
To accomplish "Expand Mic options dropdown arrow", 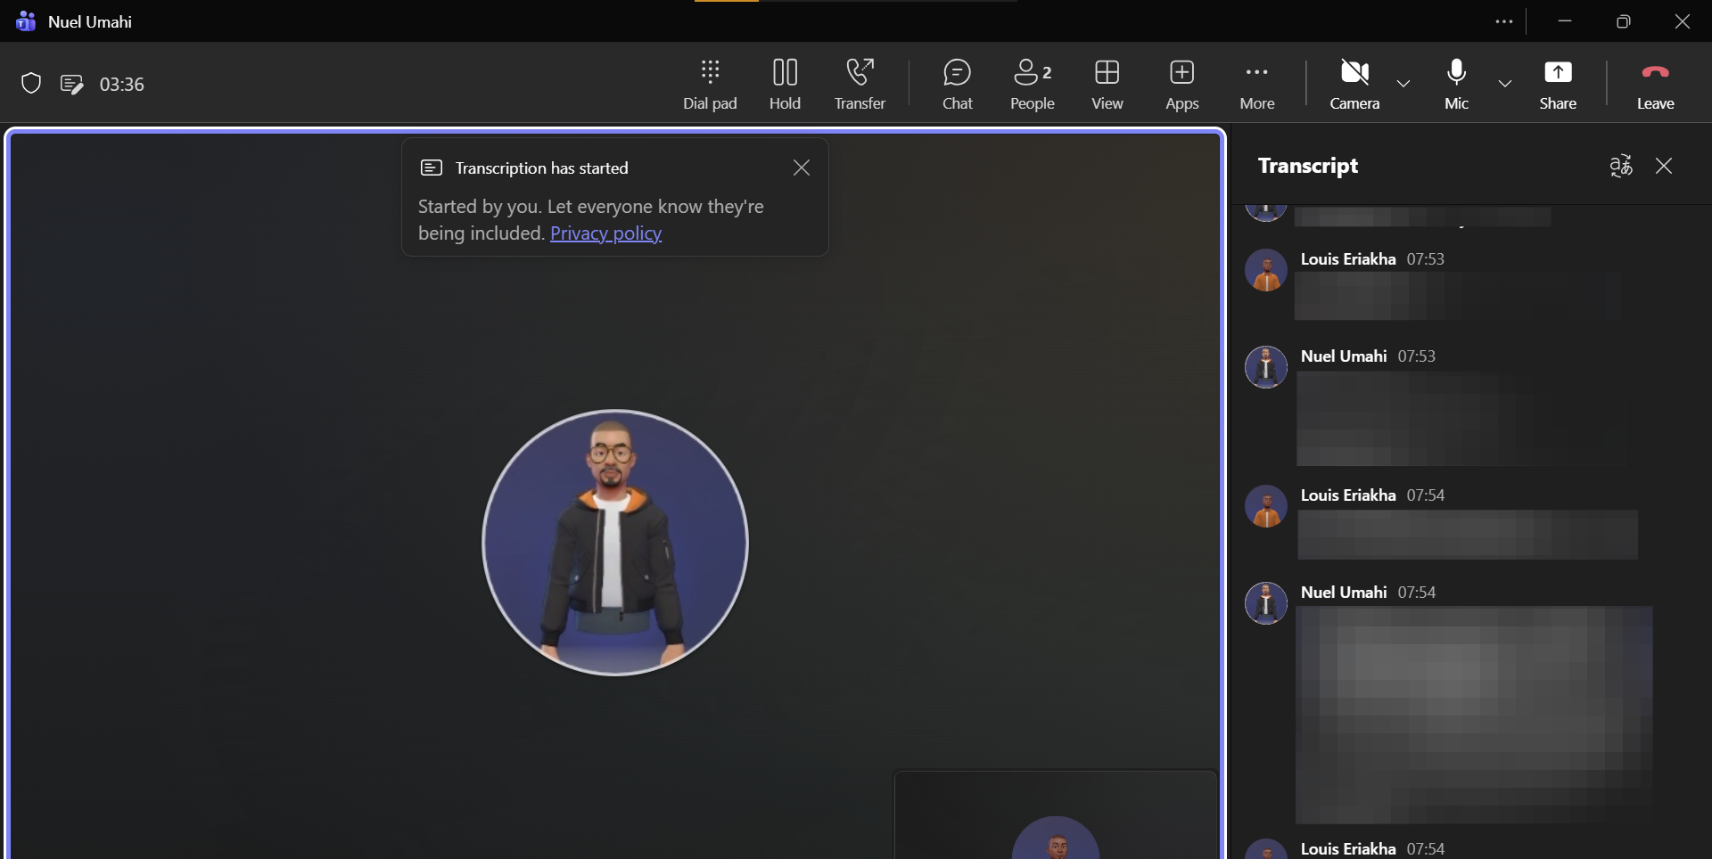I will (1504, 84).
